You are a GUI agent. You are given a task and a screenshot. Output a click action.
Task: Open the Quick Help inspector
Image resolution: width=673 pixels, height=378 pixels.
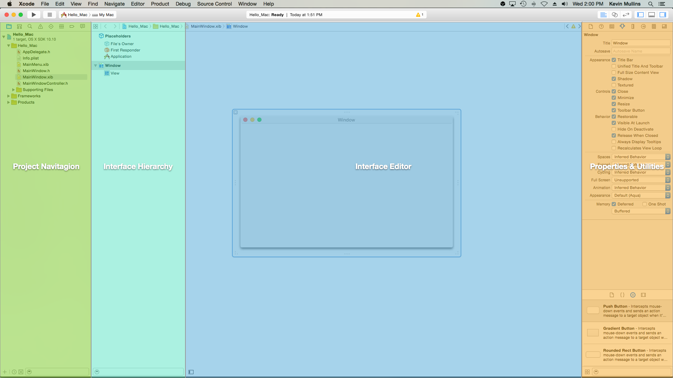tap(601, 26)
